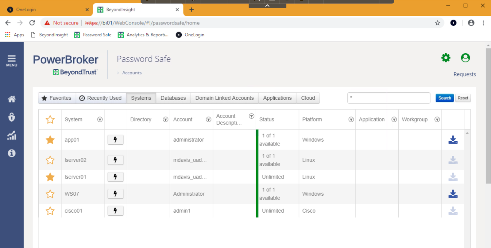Open BeyondInsight bookmark

pos(49,35)
